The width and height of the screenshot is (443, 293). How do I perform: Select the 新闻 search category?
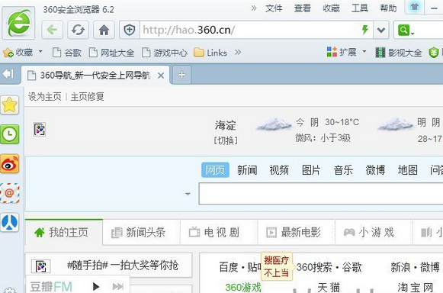coord(247,170)
